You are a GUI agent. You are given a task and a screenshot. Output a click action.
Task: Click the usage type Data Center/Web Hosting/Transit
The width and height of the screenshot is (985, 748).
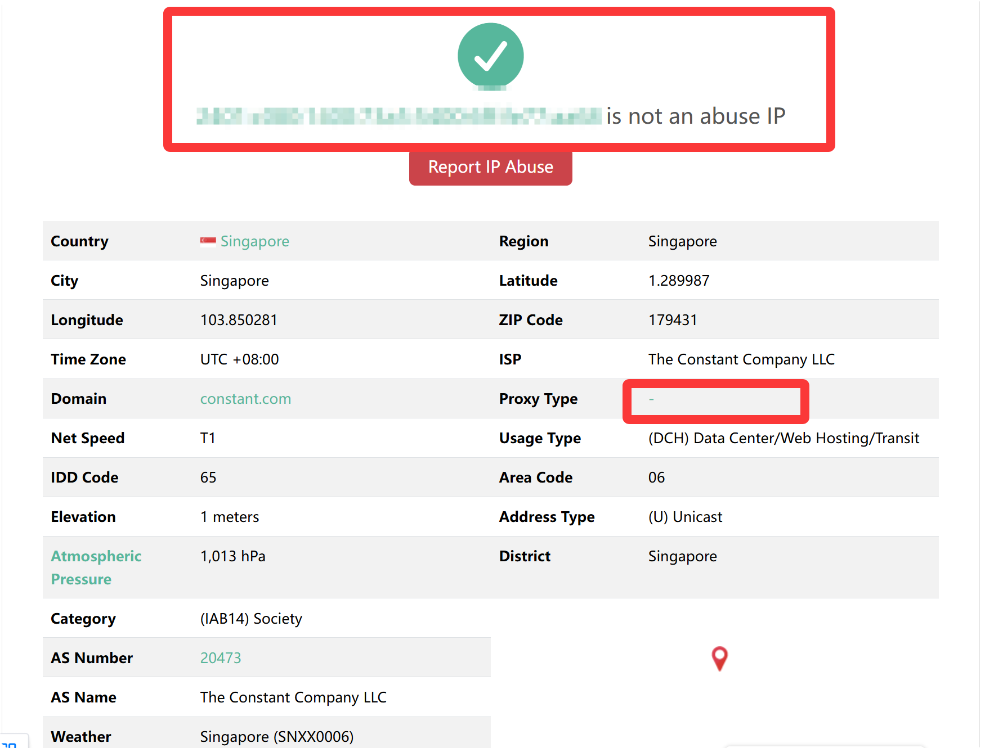[x=783, y=438]
